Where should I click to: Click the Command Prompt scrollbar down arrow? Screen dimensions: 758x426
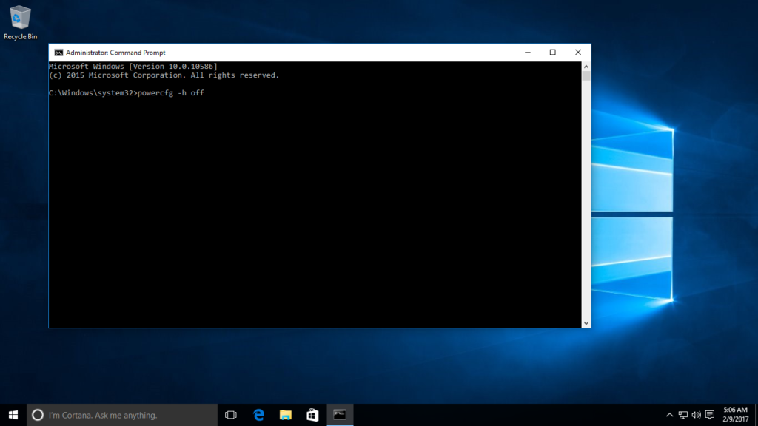(586, 323)
